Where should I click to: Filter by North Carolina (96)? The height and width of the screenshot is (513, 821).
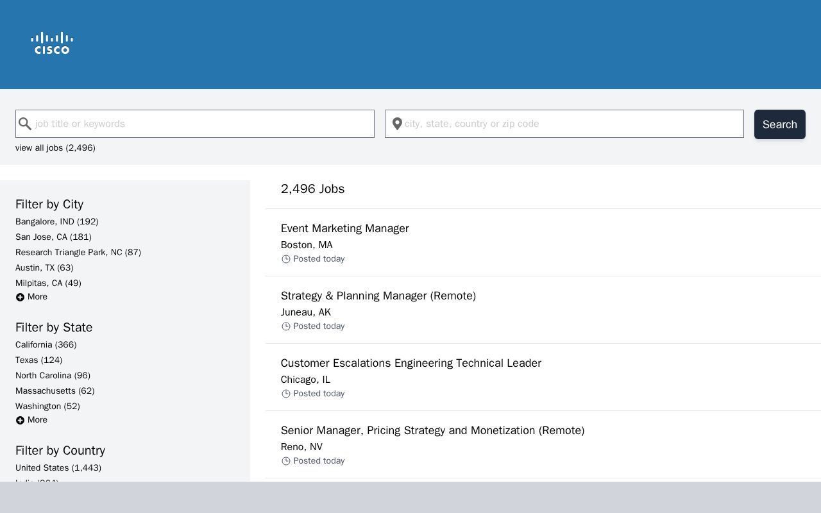point(53,375)
